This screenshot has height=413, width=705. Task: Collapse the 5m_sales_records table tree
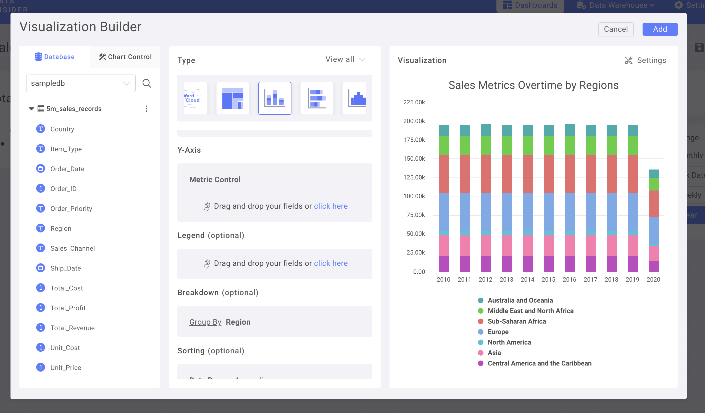(31, 109)
